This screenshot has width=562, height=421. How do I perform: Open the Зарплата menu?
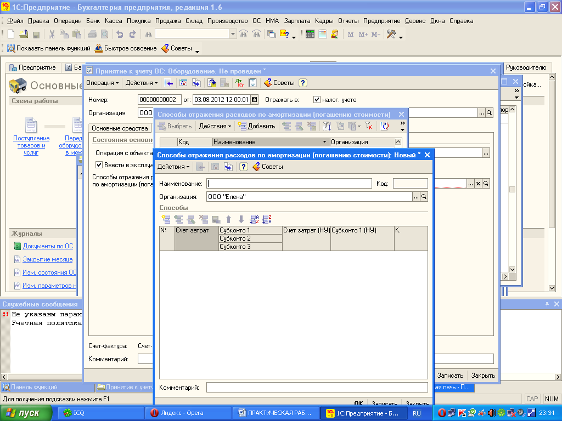tap(297, 21)
